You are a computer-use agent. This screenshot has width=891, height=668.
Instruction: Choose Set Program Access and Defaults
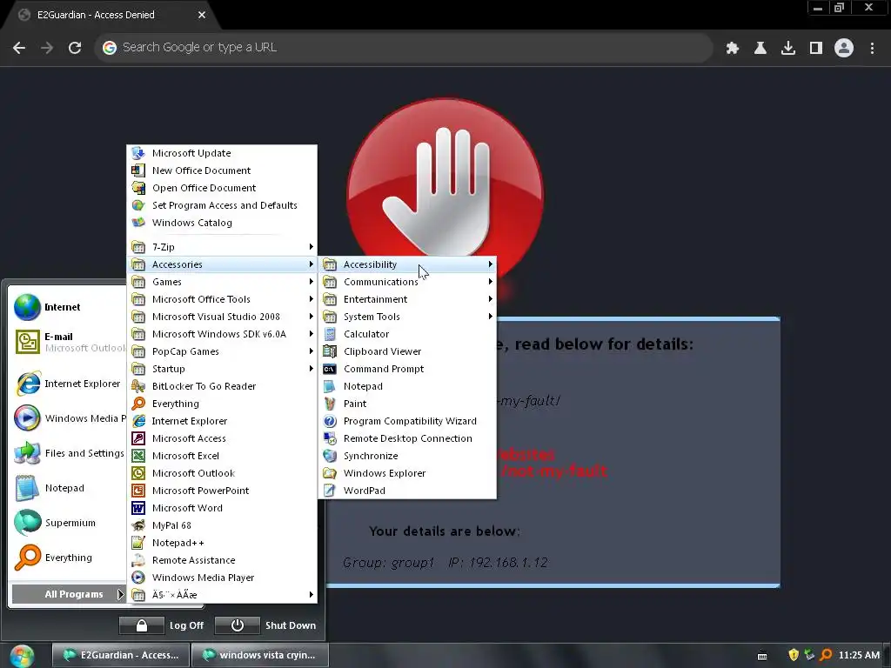(x=222, y=205)
